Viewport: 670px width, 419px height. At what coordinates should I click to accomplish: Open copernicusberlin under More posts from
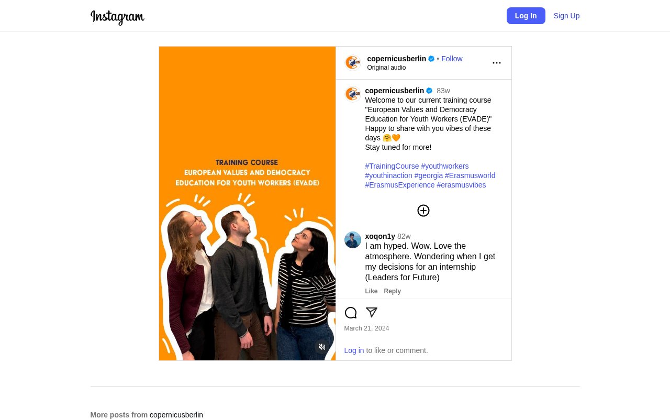tap(176, 415)
